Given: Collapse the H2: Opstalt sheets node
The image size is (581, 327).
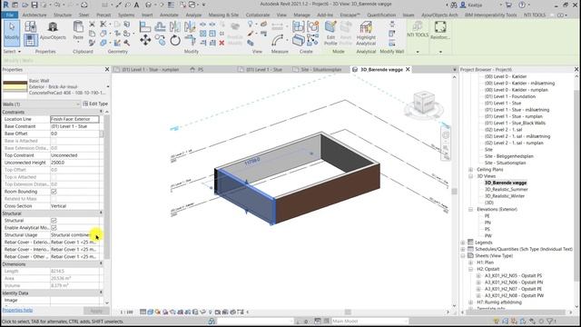Looking at the screenshot, I should point(470,269).
